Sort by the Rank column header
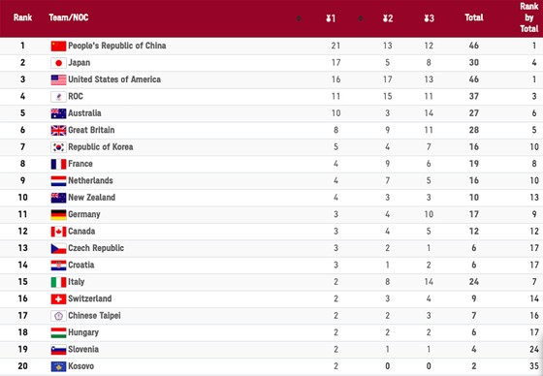The image size is (543, 376). (22, 17)
